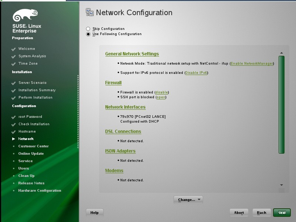296x222 pixels.
Task: Click the Clean Up step
Action: coord(26,175)
